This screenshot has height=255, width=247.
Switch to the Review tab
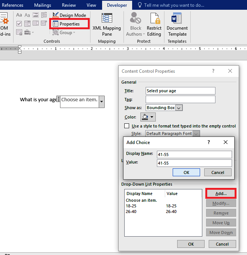(x=69, y=5)
